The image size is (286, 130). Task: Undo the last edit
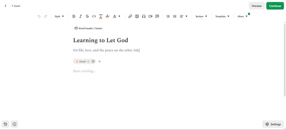click(39, 16)
